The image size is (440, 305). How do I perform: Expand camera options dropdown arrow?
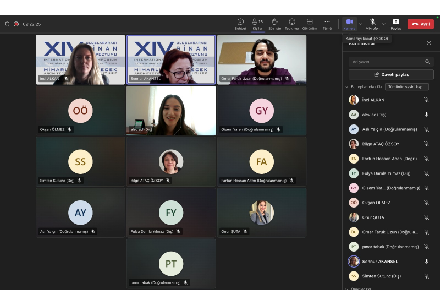[x=361, y=24]
